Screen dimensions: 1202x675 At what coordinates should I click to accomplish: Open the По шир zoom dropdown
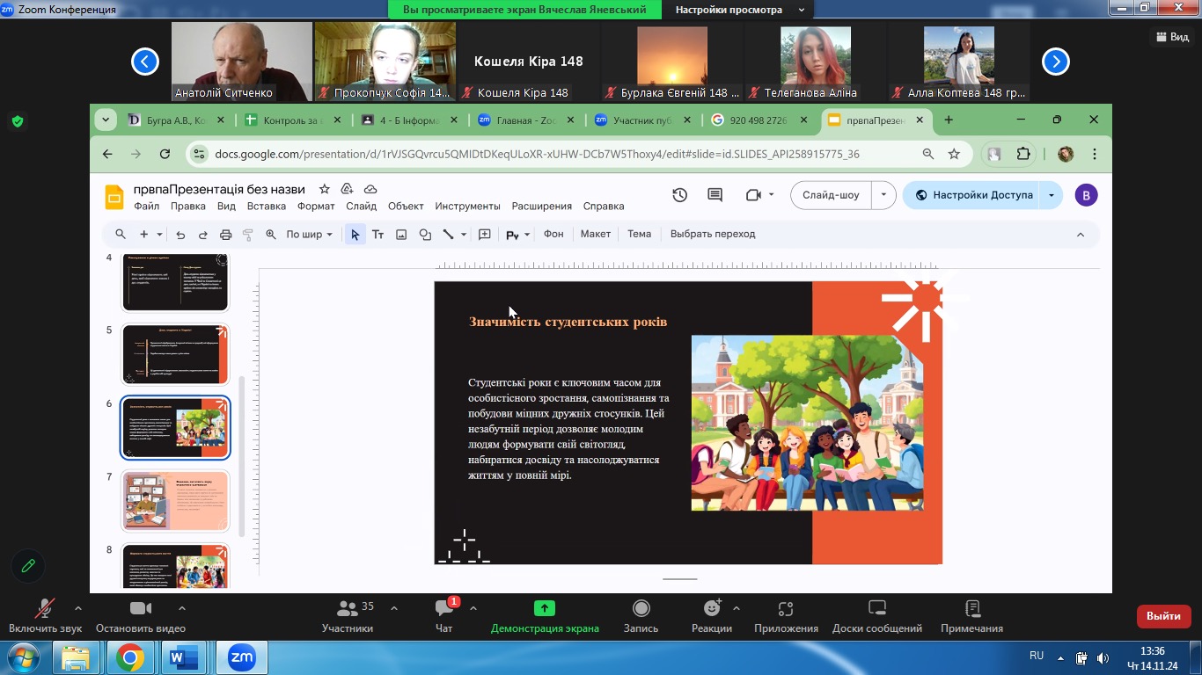click(x=309, y=235)
